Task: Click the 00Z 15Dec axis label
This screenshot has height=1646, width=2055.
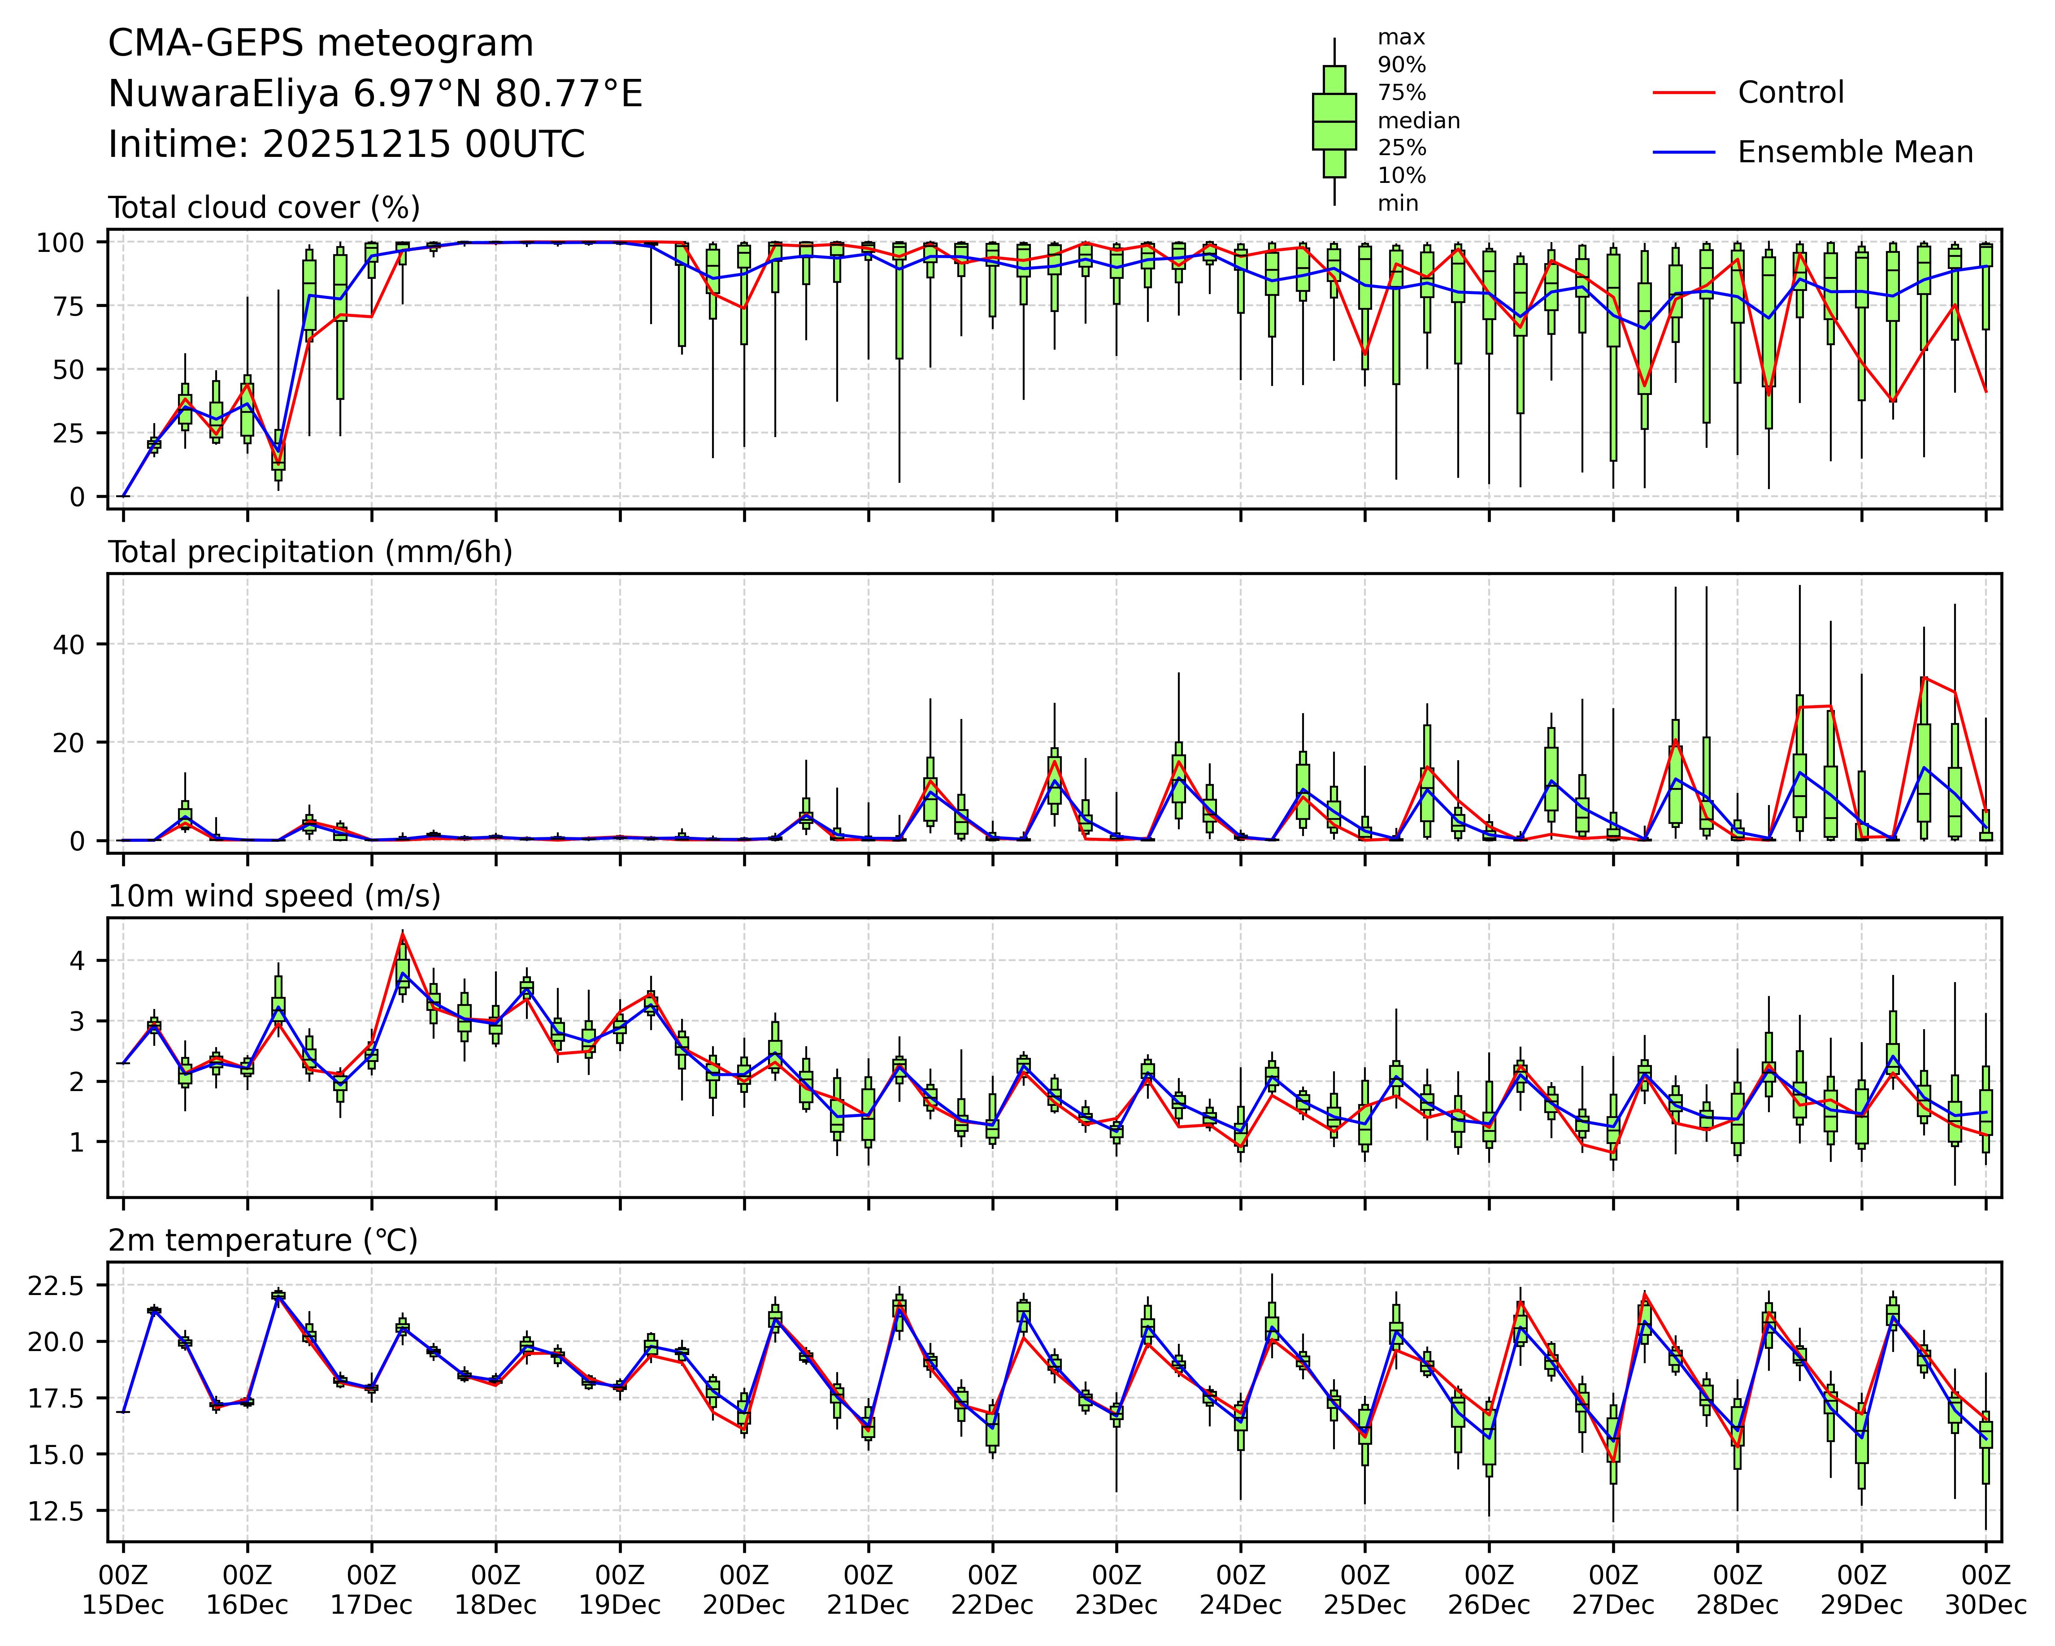Action: point(123,1591)
